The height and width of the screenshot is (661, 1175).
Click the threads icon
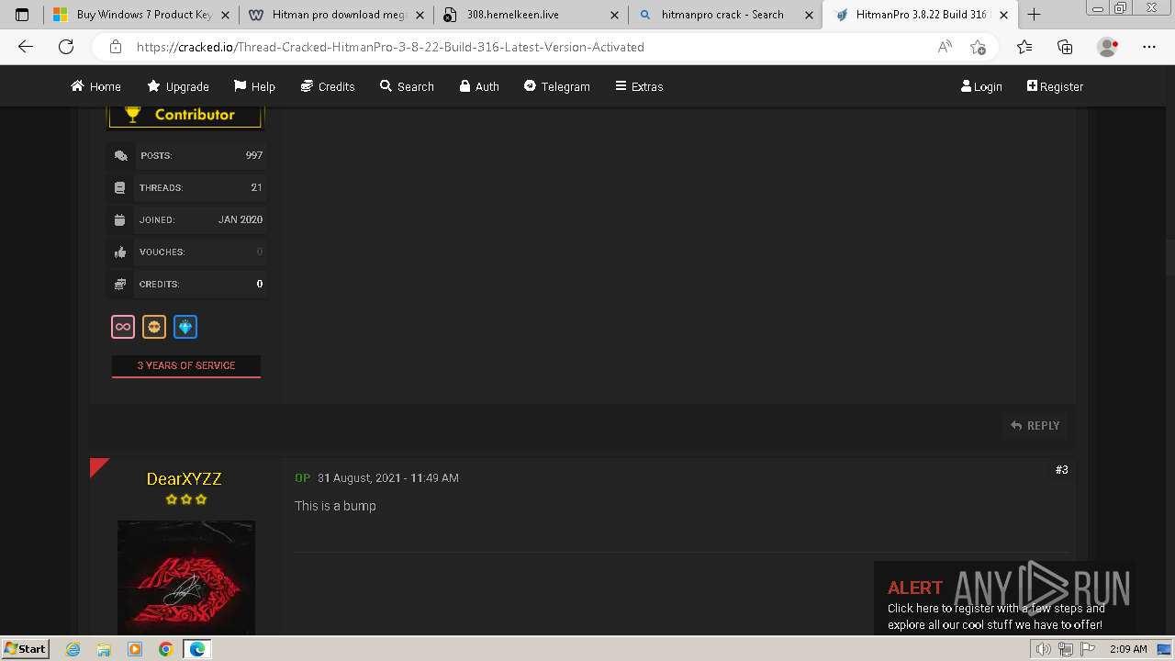click(x=120, y=187)
